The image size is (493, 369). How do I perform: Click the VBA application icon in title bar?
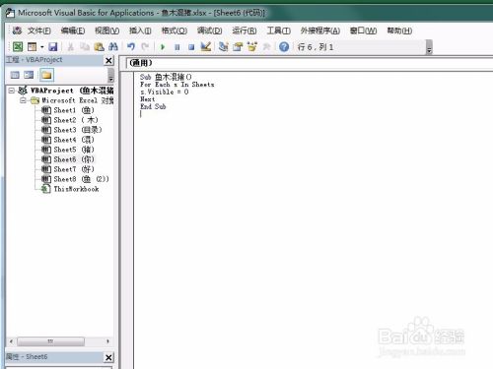[x=10, y=13]
